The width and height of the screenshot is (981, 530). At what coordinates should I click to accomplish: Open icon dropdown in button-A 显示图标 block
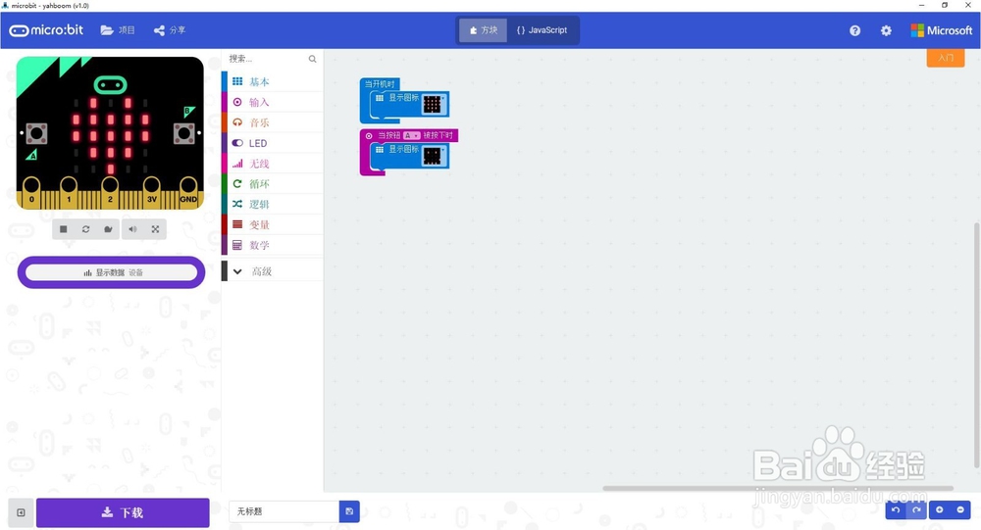tap(433, 155)
